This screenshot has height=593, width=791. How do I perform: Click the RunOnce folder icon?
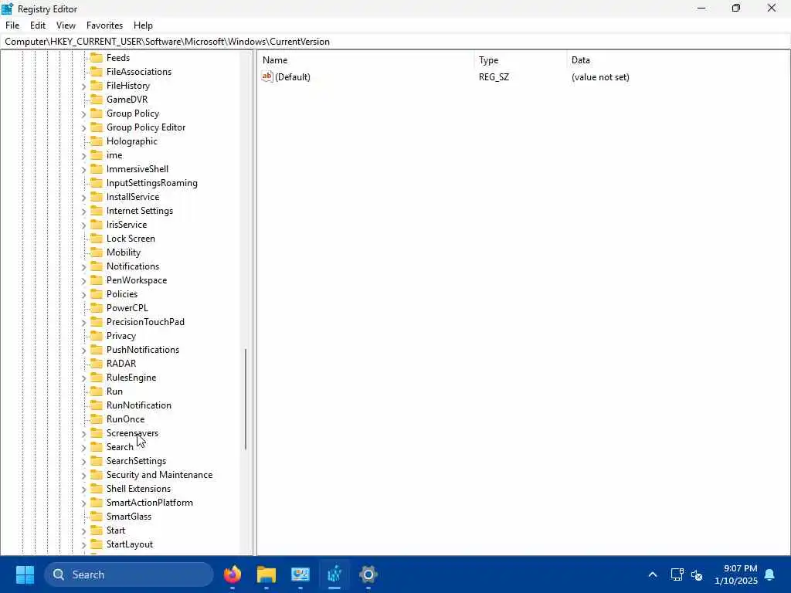97,419
